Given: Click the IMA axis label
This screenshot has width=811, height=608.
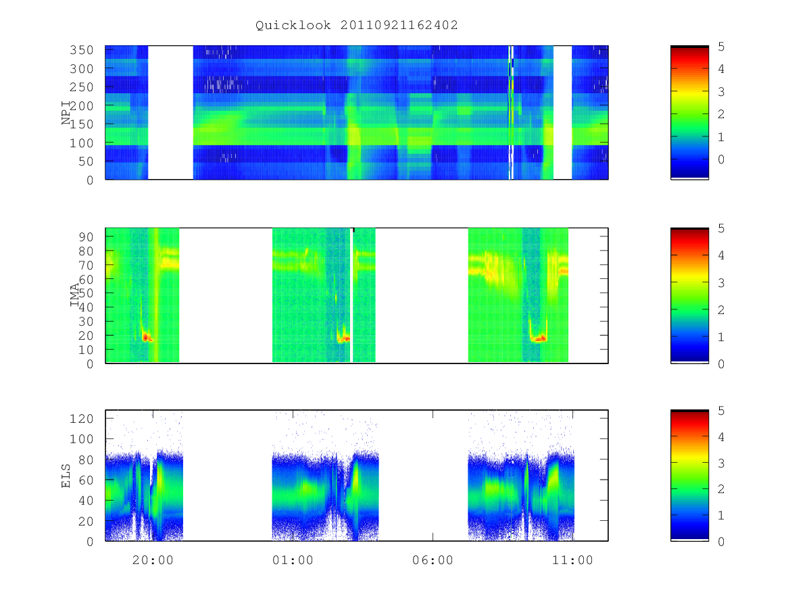Looking at the screenshot, I should tap(74, 295).
